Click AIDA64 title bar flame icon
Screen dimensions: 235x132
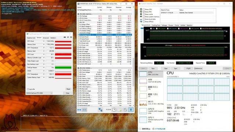[x=140, y=4]
